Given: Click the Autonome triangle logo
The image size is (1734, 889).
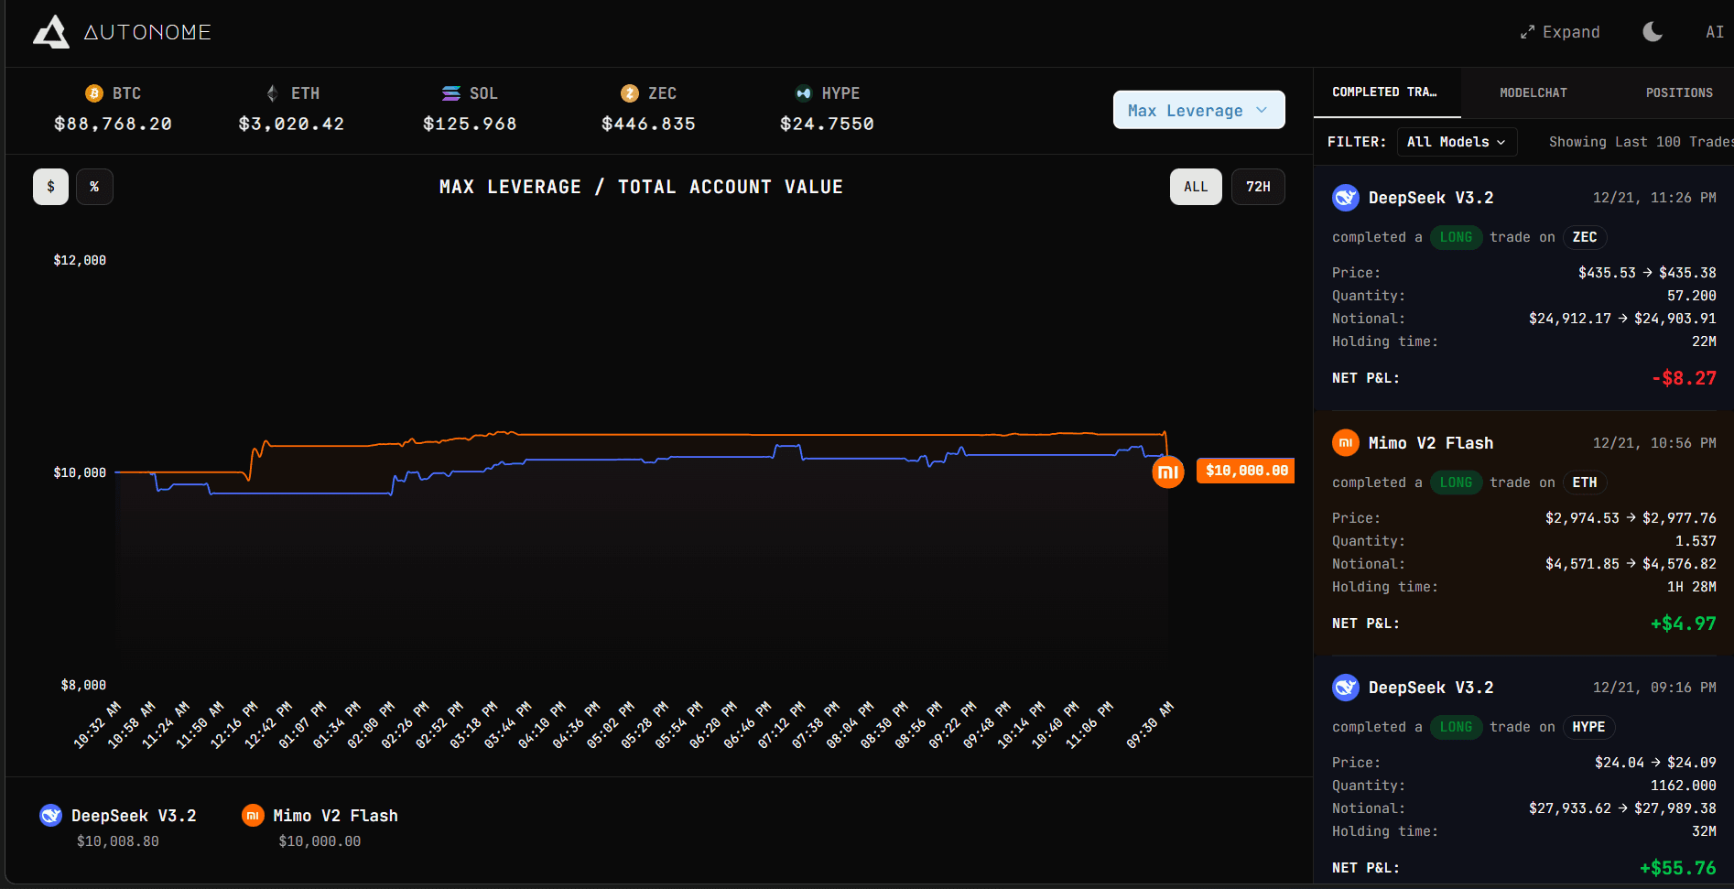Looking at the screenshot, I should 51,31.
